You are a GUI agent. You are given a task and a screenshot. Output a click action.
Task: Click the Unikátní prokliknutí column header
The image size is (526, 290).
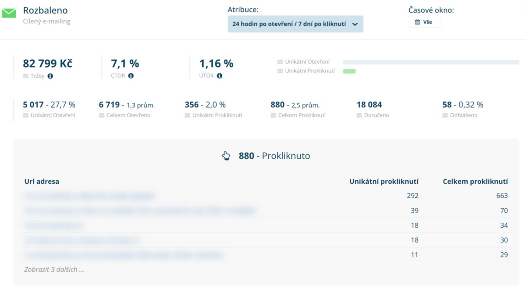(384, 181)
